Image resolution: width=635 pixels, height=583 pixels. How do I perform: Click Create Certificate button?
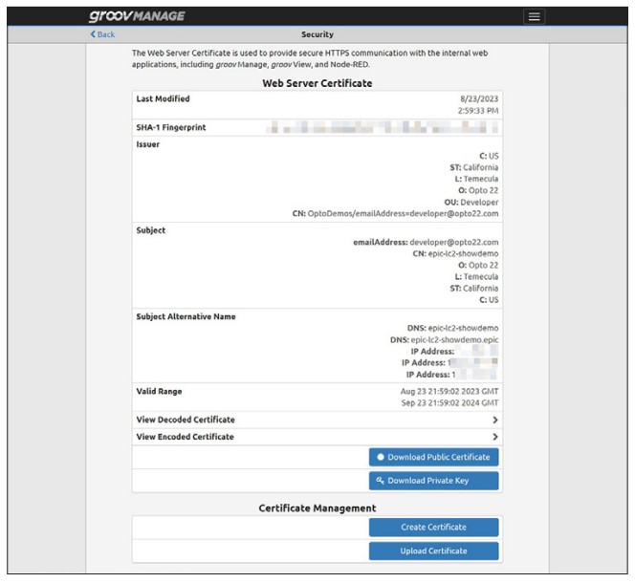pyautogui.click(x=434, y=528)
